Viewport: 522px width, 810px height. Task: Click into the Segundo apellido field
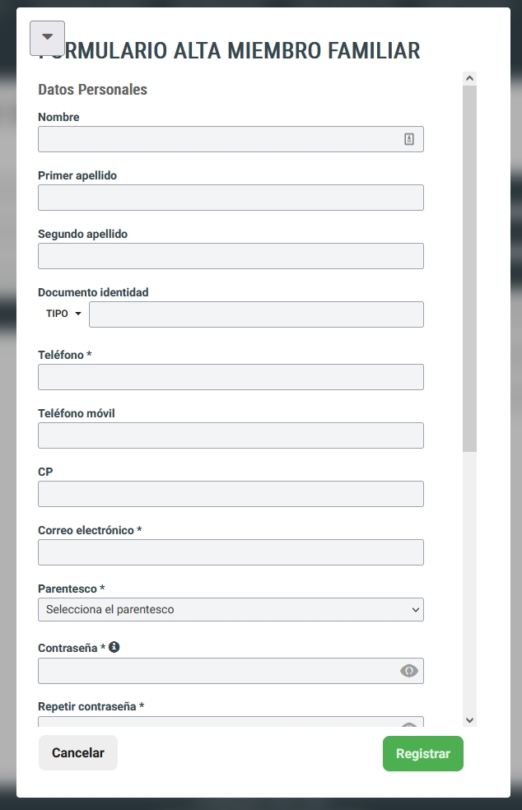coord(231,256)
